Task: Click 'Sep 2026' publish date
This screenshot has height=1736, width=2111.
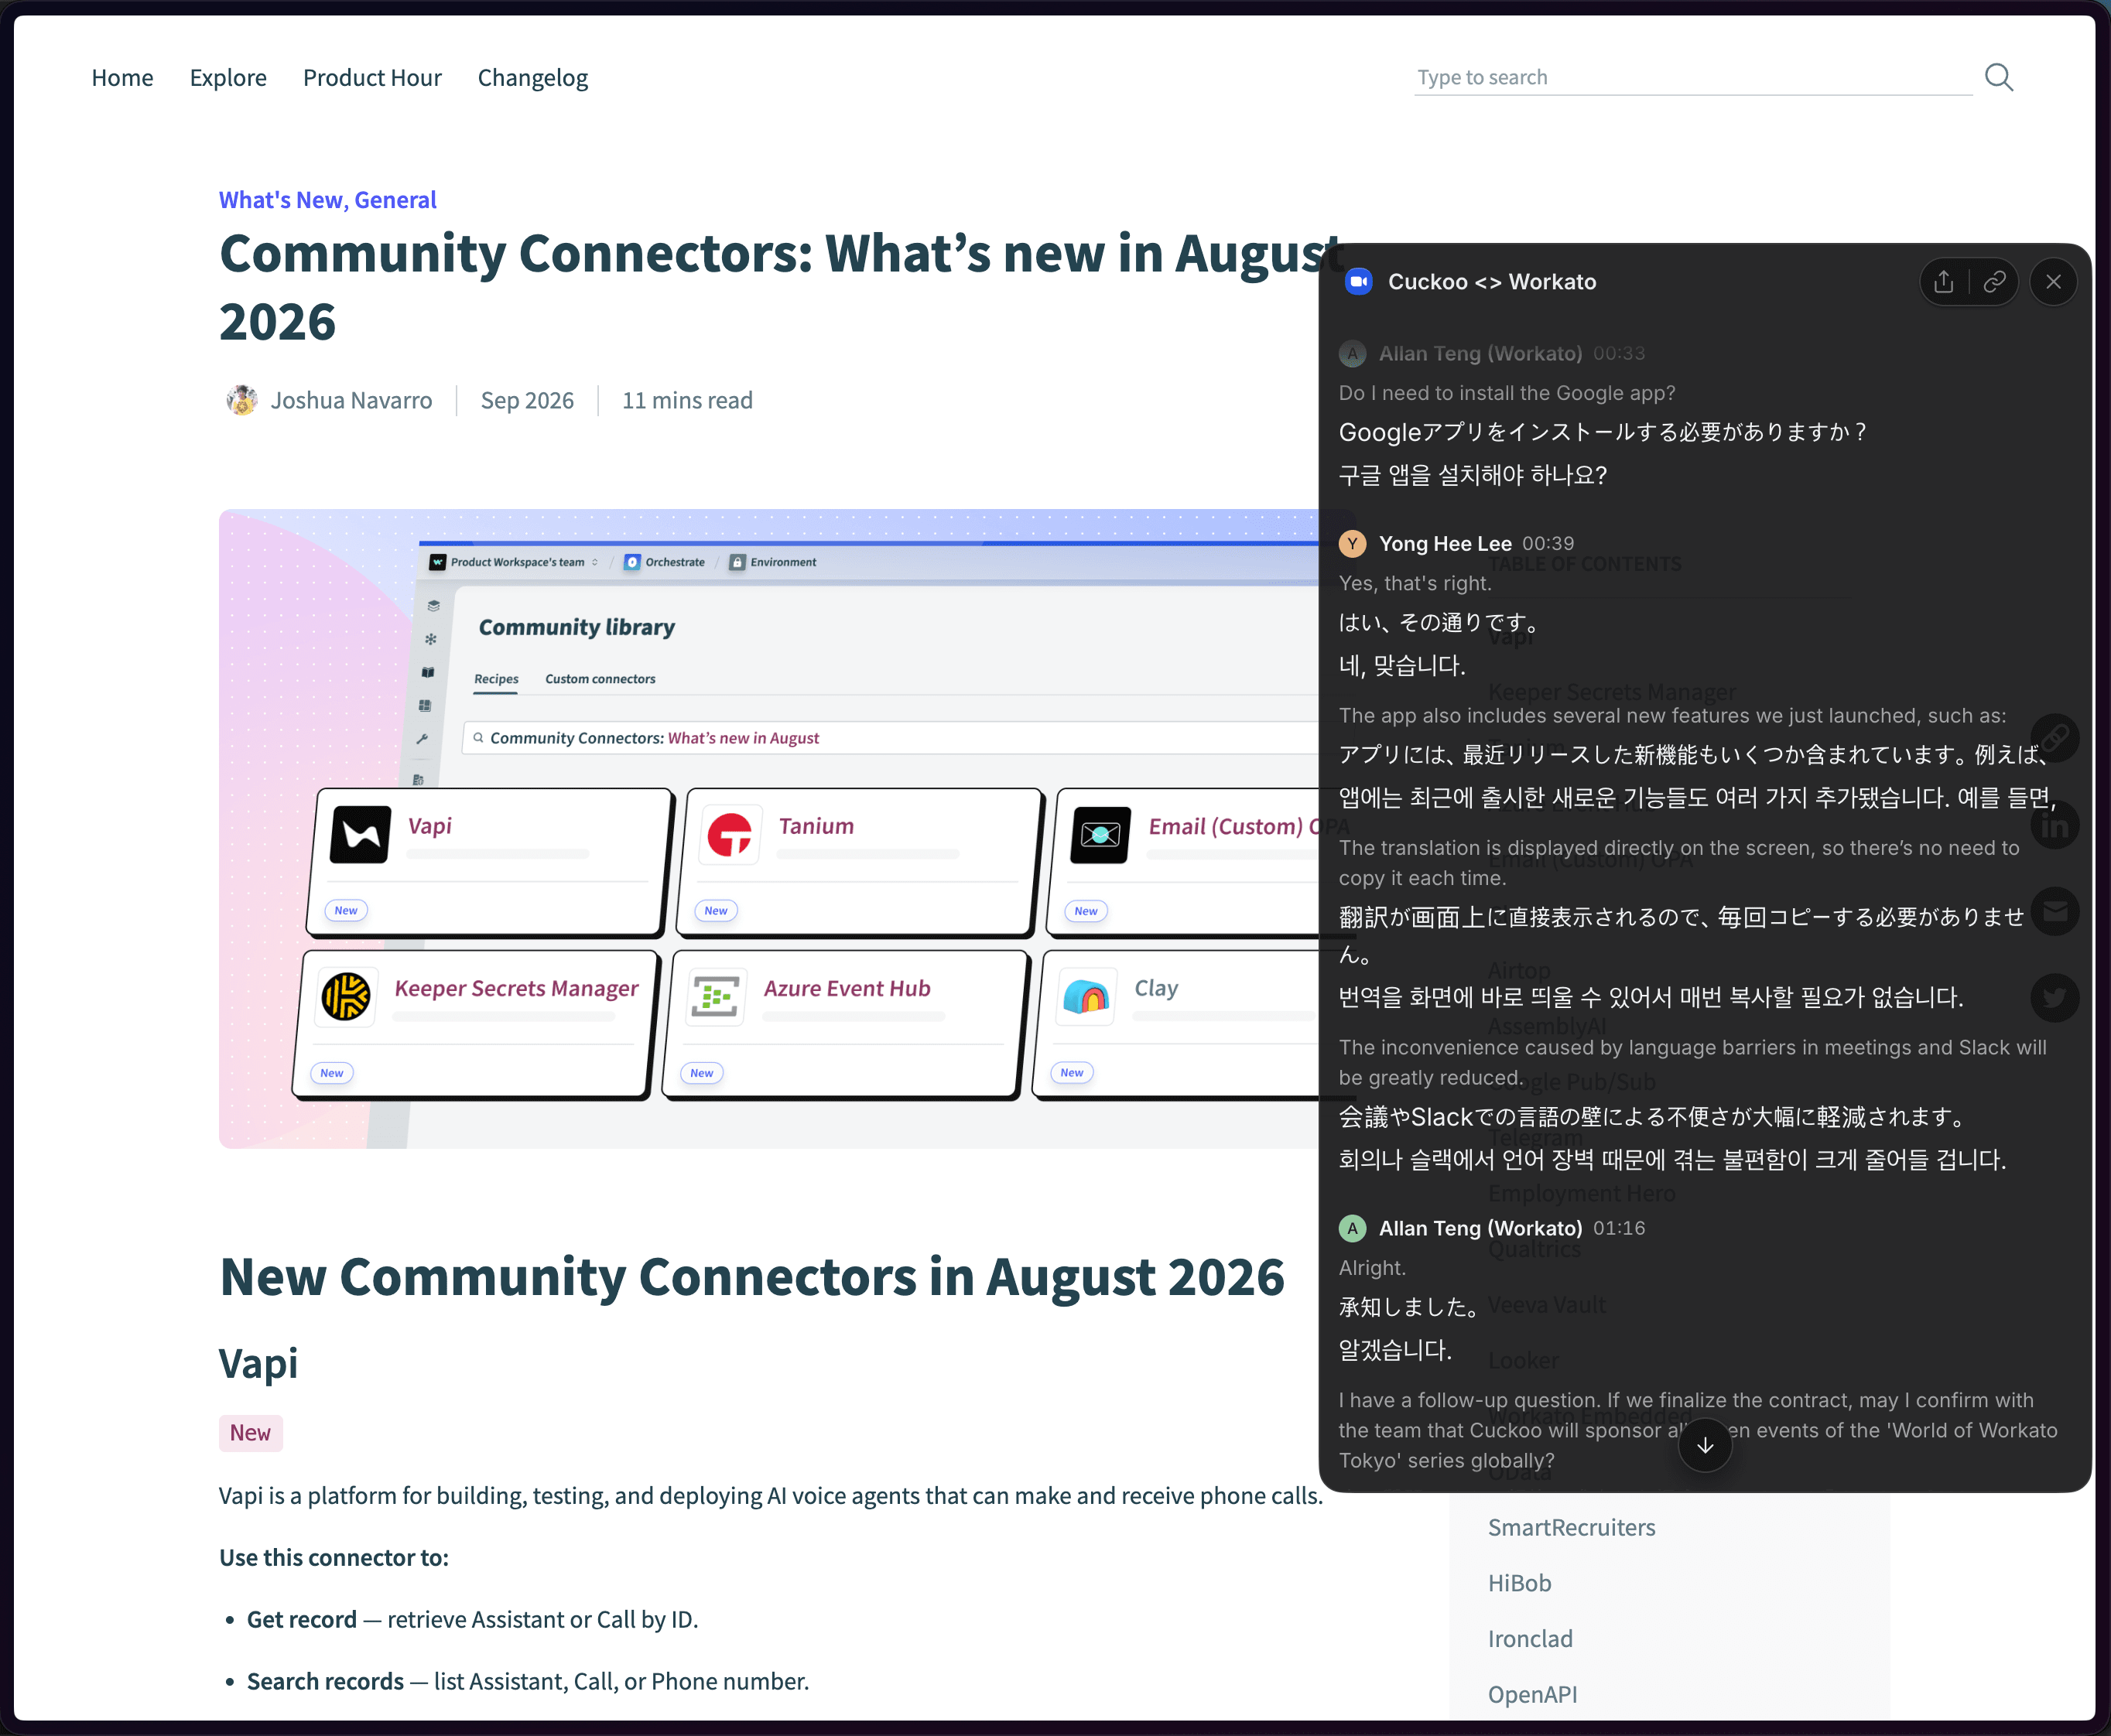Action: (527, 400)
